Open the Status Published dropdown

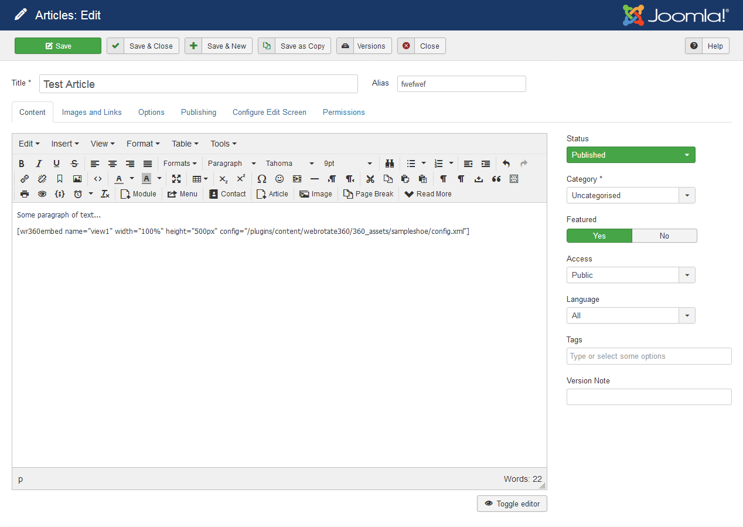point(631,155)
